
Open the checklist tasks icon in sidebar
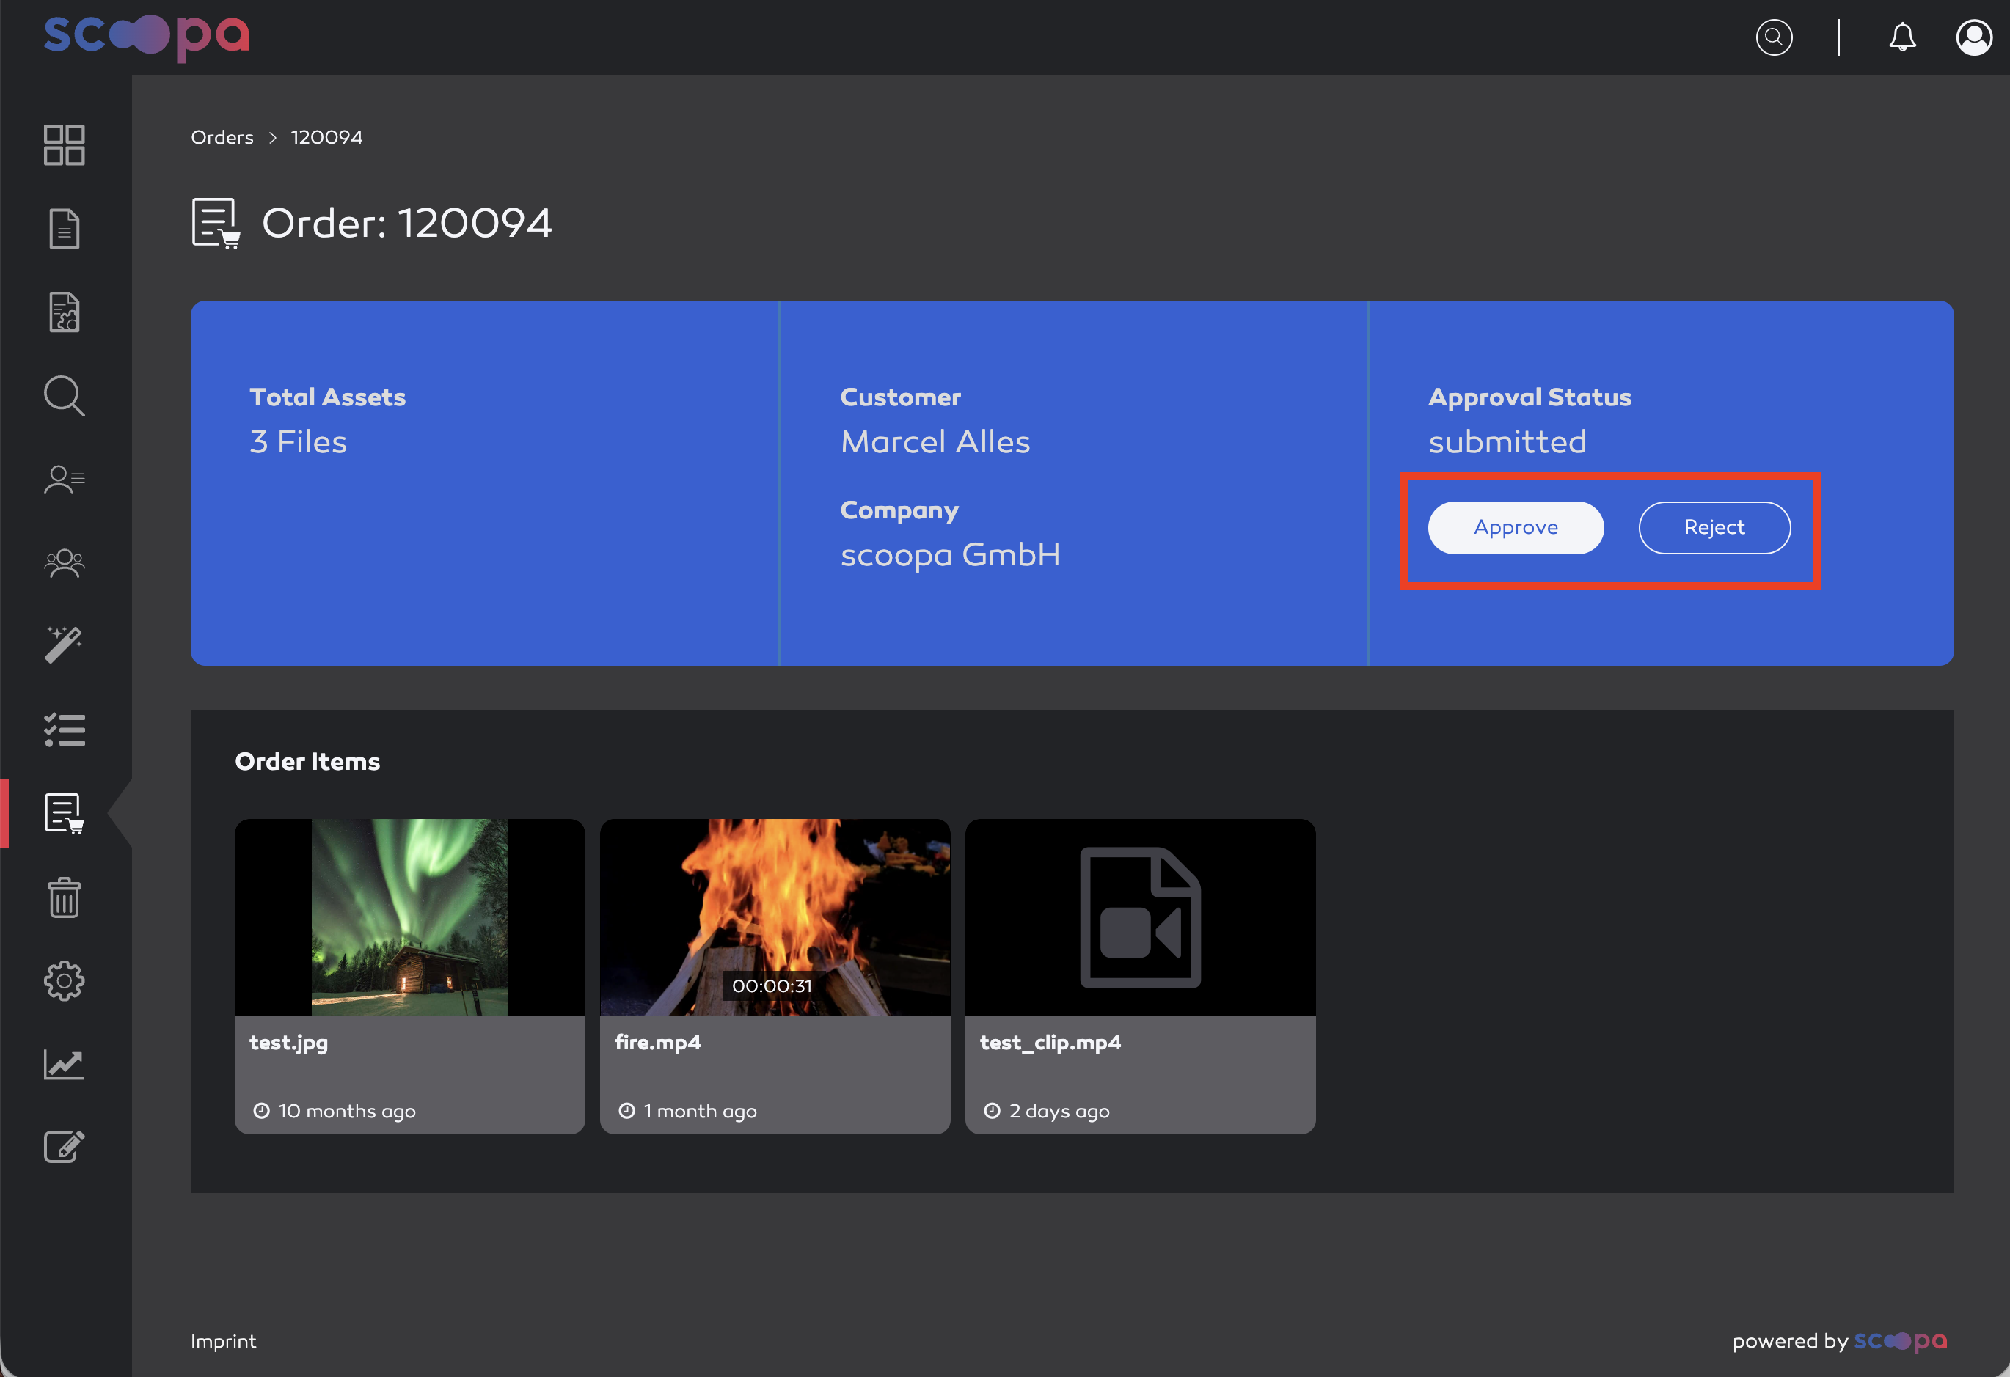pyautogui.click(x=64, y=730)
